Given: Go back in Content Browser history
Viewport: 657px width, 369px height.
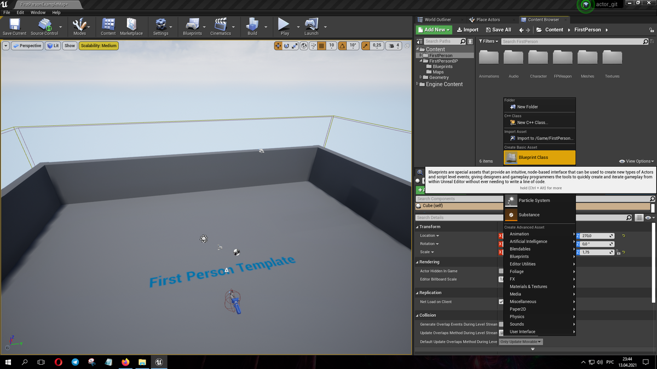Looking at the screenshot, I should click(521, 30).
